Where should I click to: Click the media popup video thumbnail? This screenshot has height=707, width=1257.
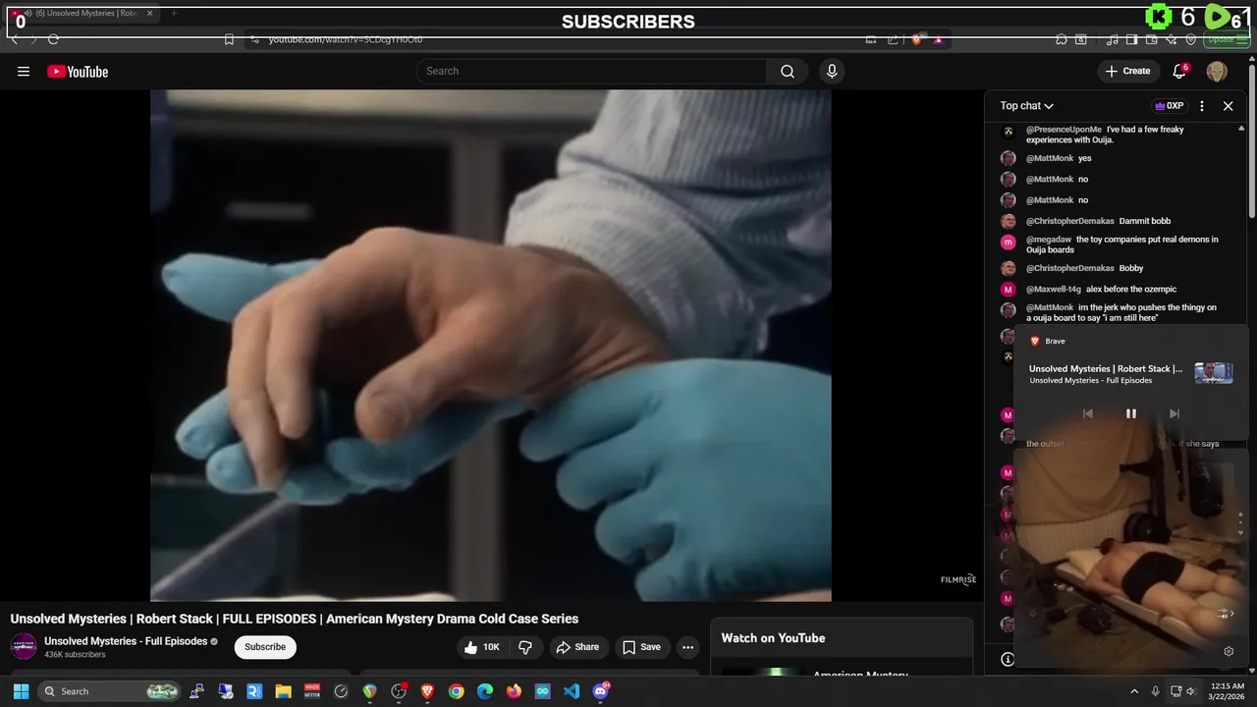coord(1213,373)
